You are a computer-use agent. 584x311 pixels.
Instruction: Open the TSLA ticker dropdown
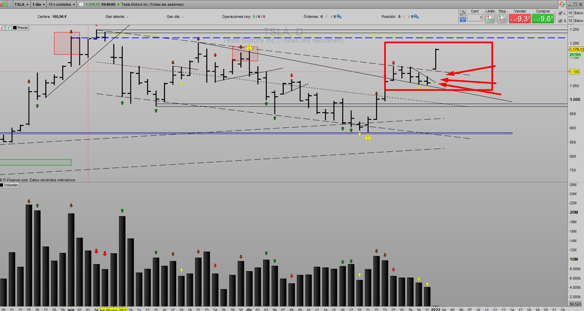[x=21, y=4]
